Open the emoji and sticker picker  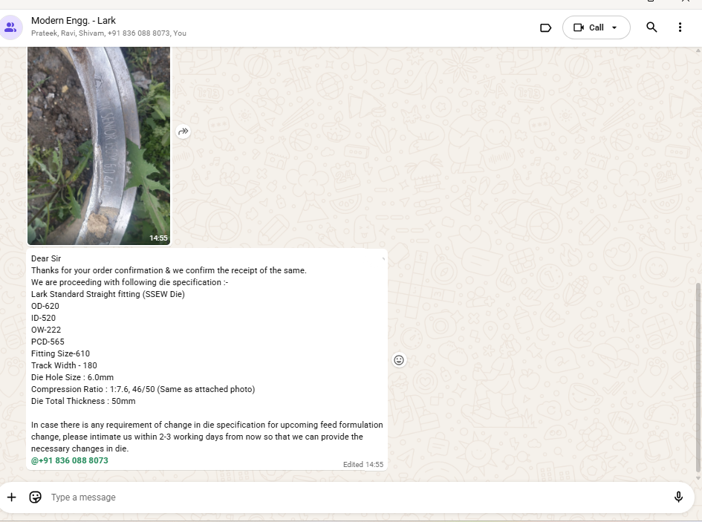[35, 497]
